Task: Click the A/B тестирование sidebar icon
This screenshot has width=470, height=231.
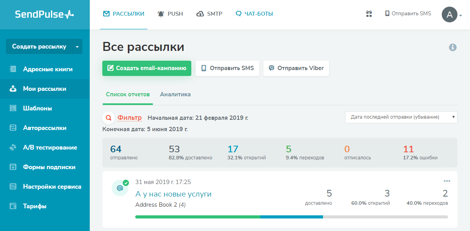Action: coord(13,148)
